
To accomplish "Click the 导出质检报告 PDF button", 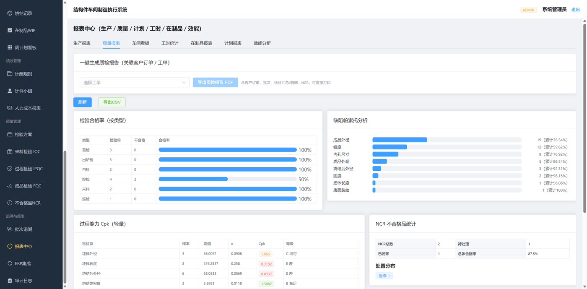I will coord(216,83).
